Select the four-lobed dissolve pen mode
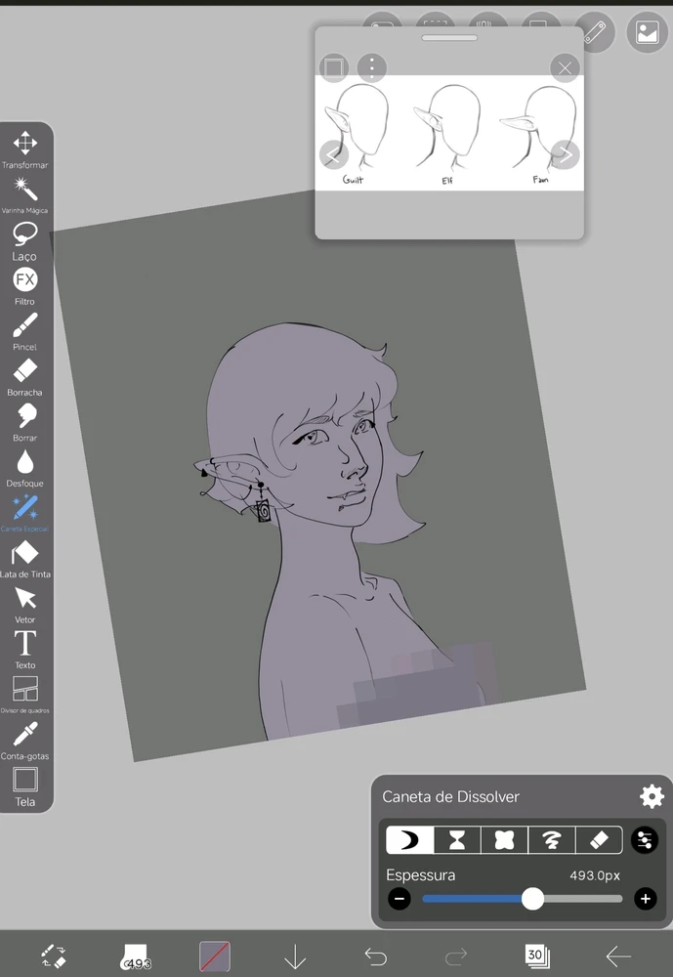 504,840
